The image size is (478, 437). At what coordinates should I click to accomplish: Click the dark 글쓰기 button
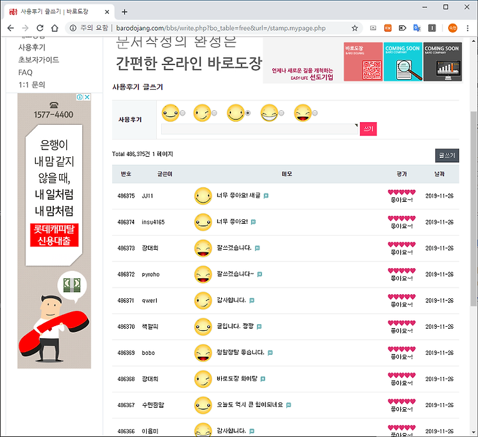tap(447, 155)
